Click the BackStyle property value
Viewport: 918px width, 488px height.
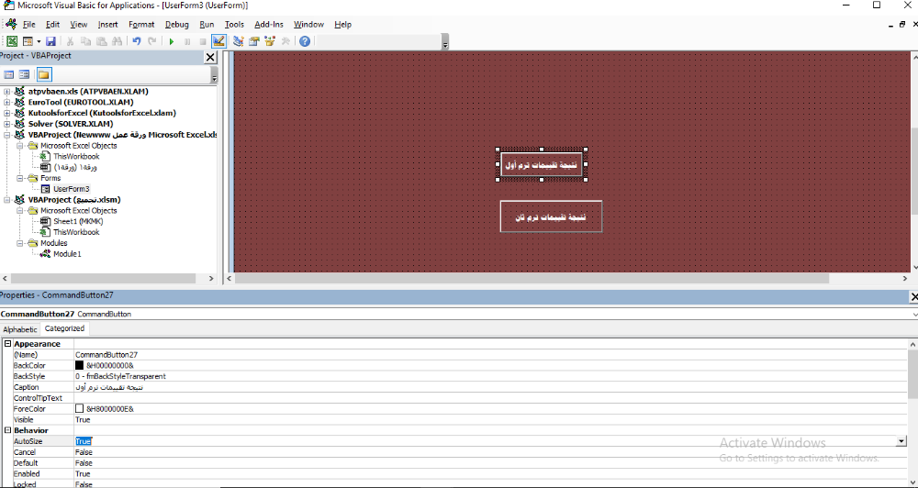[490, 376]
